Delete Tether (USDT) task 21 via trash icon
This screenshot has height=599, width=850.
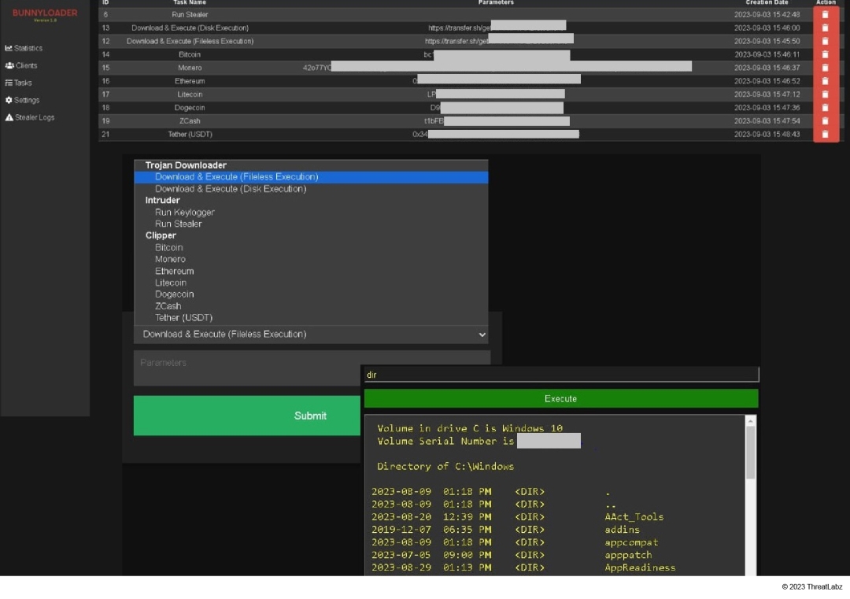(x=825, y=135)
